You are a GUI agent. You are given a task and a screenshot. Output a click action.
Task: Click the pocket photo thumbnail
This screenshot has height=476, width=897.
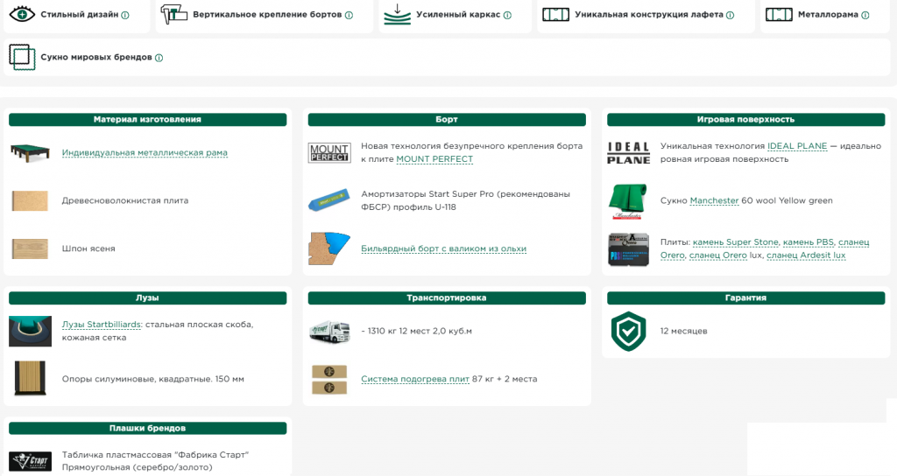[31, 331]
